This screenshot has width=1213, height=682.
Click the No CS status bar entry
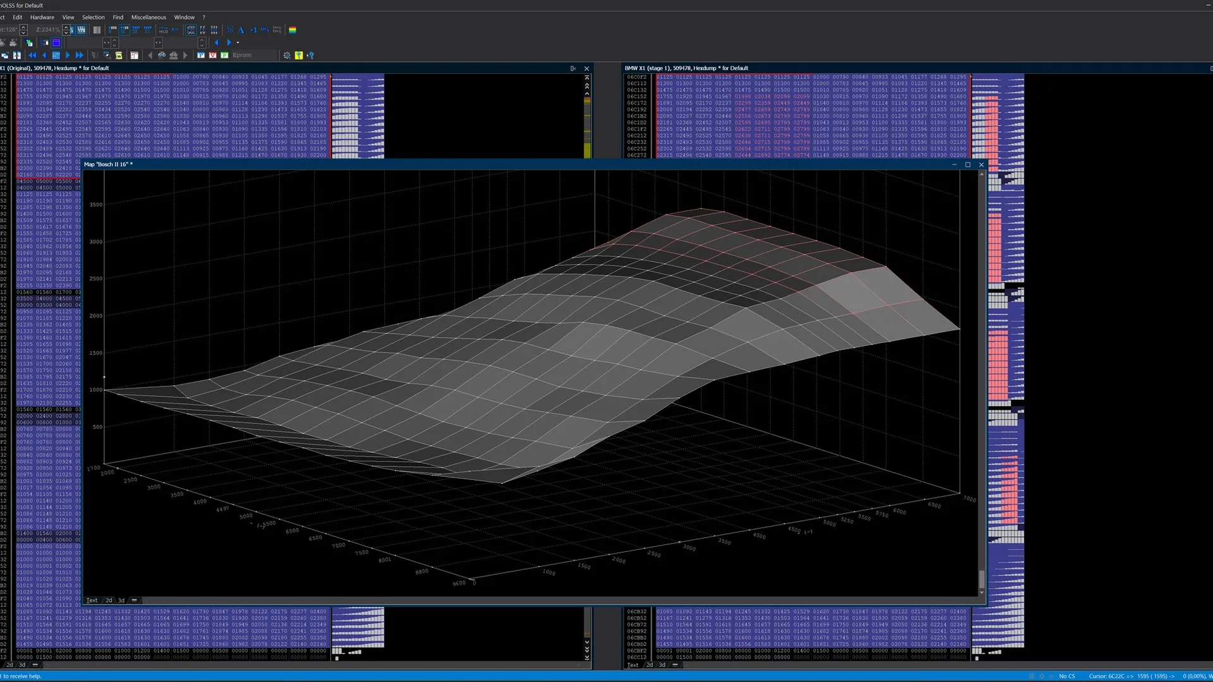pos(1067,676)
